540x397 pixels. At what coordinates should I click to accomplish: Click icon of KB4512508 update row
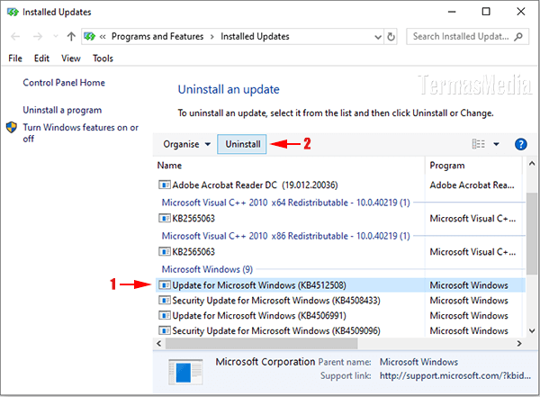coord(165,285)
